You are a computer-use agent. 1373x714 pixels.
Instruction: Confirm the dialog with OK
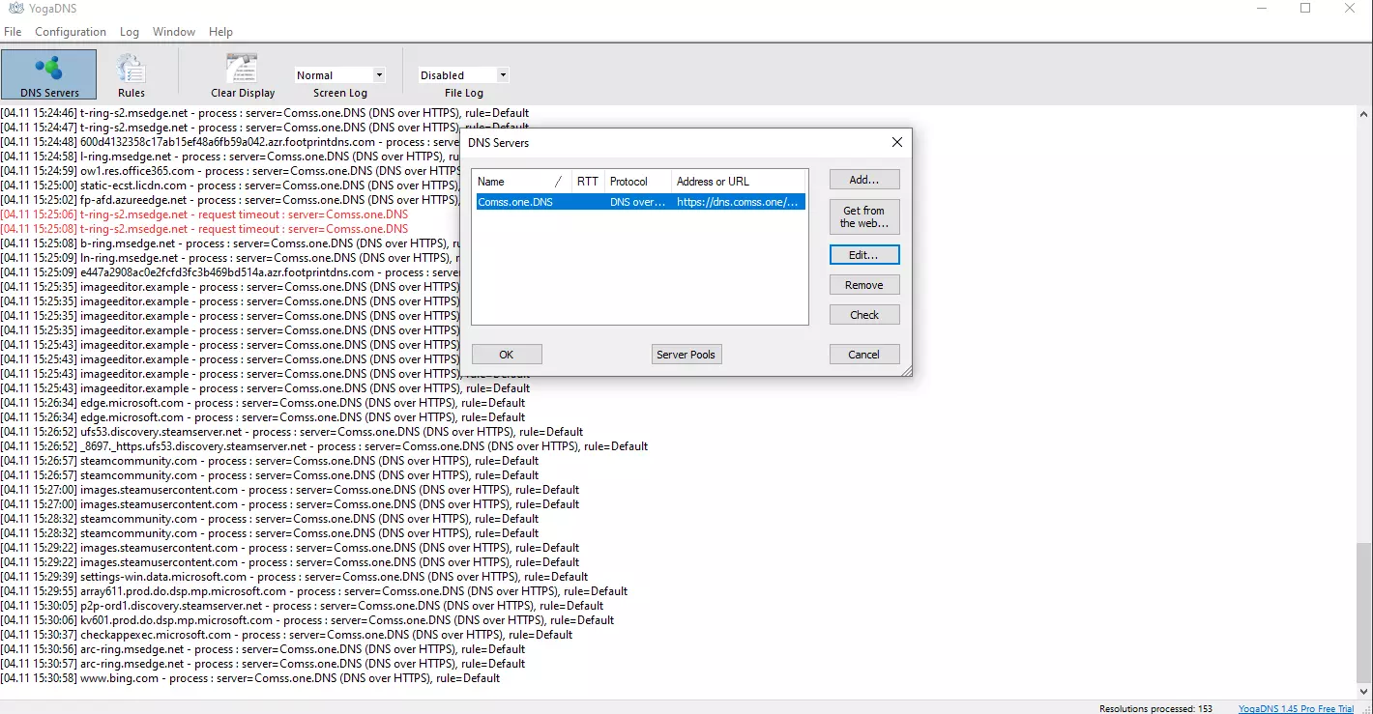pos(507,355)
